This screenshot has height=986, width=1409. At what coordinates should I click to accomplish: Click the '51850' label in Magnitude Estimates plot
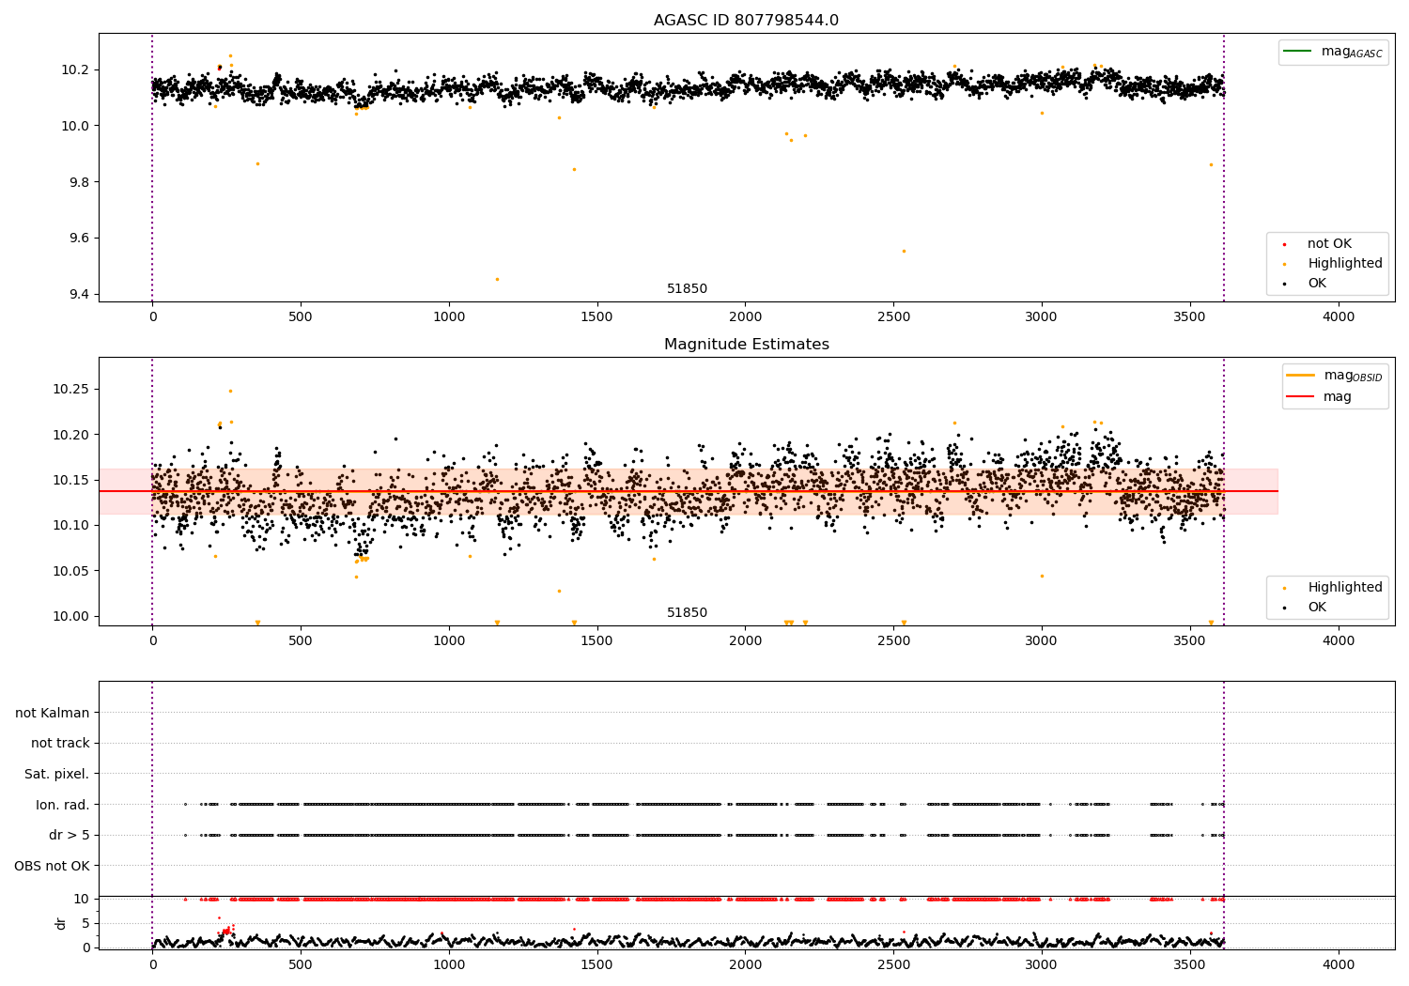tap(687, 613)
